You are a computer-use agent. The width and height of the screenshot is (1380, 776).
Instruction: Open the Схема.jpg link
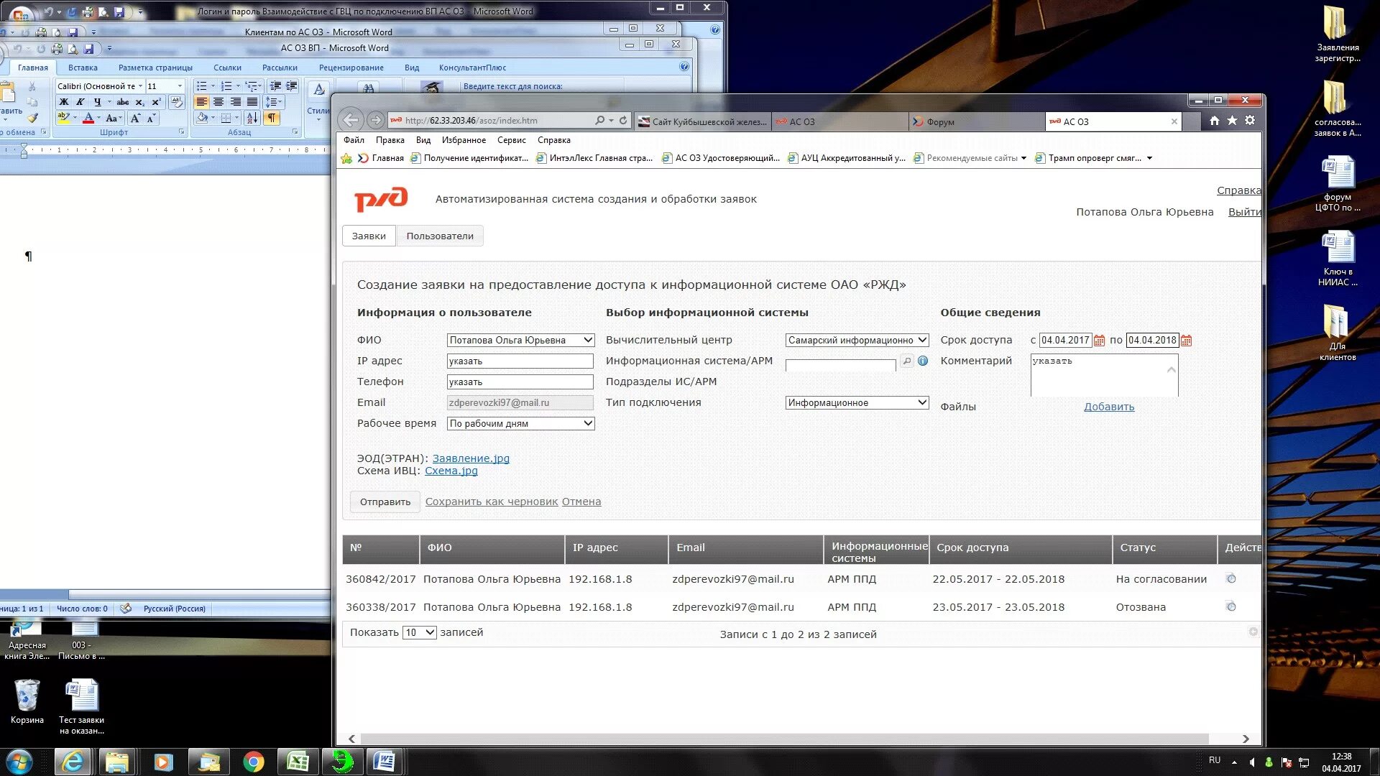[x=451, y=471]
